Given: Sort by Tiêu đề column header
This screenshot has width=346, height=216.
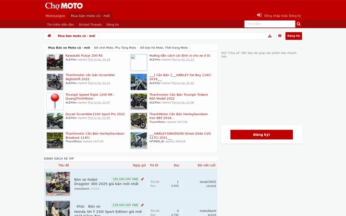Looking at the screenshot, I should pos(63,165).
